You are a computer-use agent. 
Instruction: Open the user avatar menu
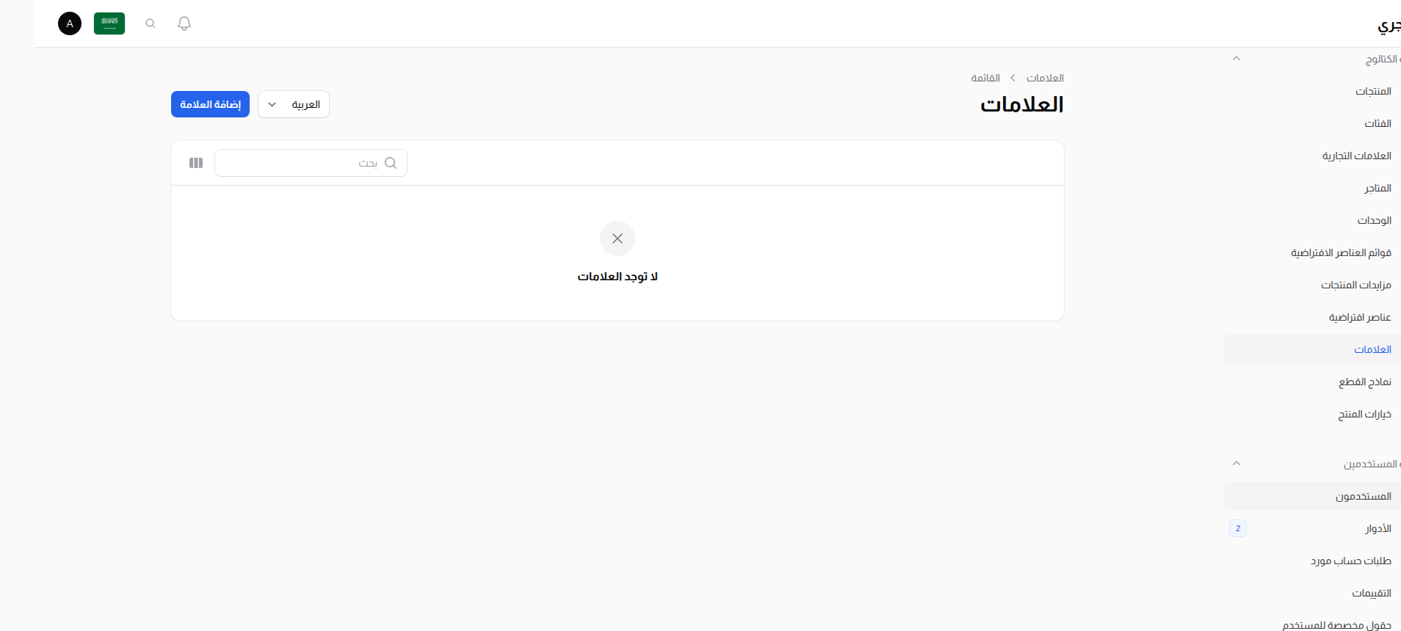70,23
